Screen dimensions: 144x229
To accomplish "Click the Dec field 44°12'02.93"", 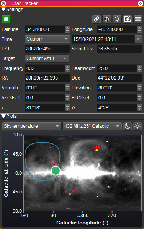I will (x=119, y=78).
